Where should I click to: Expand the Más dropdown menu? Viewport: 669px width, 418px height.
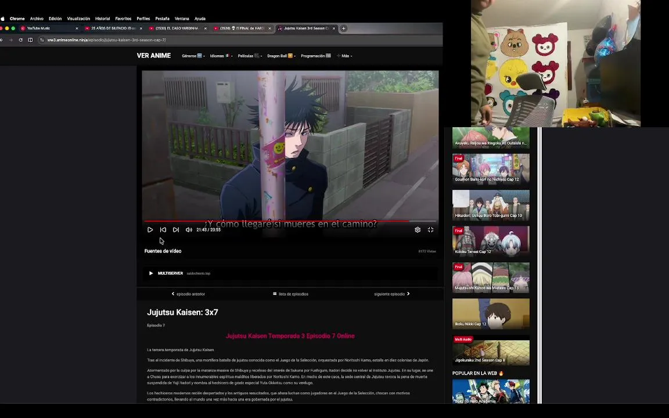click(344, 56)
